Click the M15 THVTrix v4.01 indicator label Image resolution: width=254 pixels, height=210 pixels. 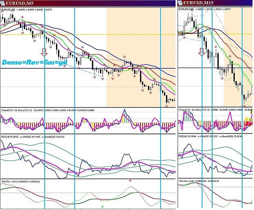pyautogui.click(x=199, y=181)
